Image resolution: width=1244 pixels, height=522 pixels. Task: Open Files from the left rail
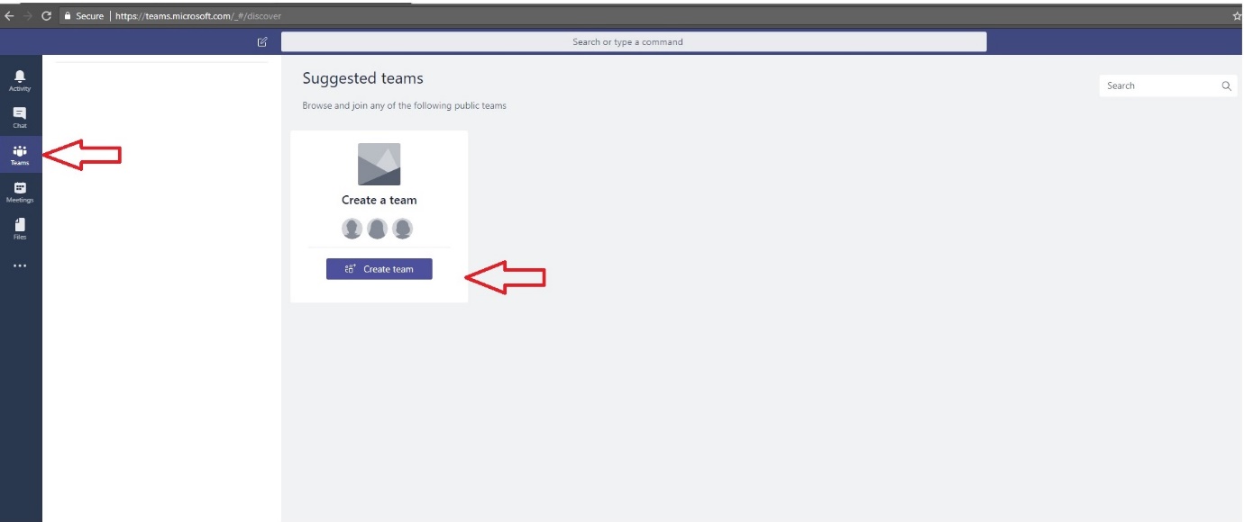point(20,229)
